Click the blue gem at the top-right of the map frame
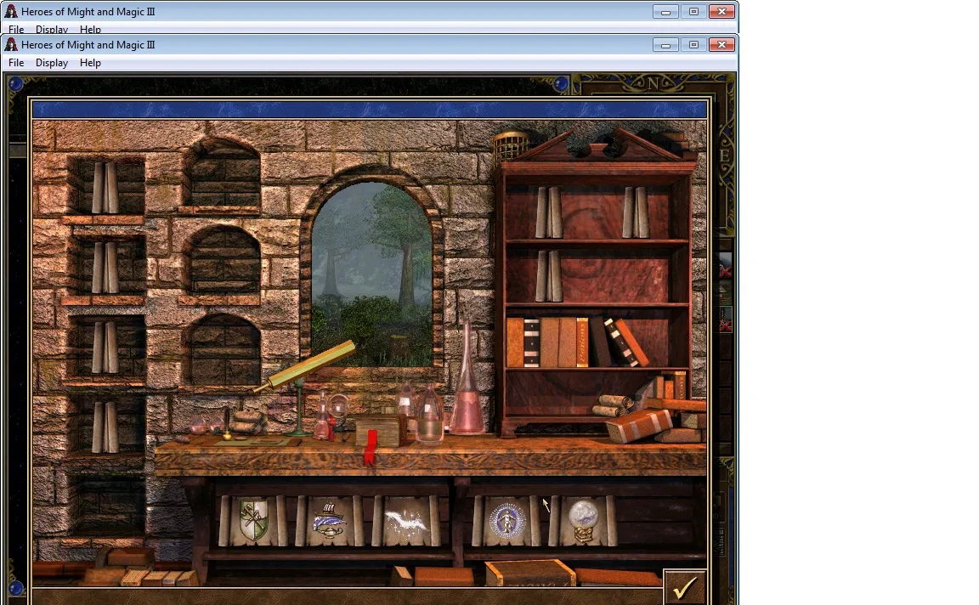The image size is (979, 605). pos(561,83)
